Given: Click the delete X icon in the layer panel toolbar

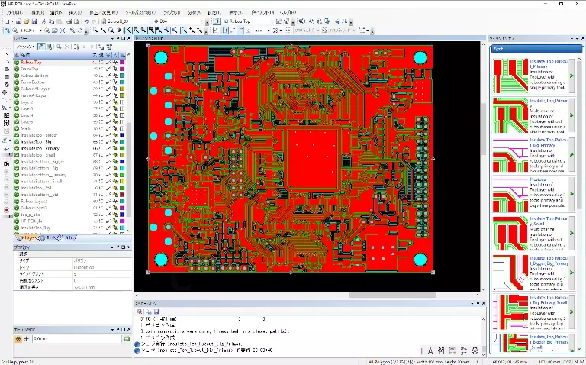Looking at the screenshot, I should [x=67, y=47].
